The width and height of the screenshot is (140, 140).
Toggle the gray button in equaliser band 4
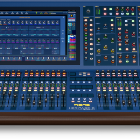click(x=113, y=57)
